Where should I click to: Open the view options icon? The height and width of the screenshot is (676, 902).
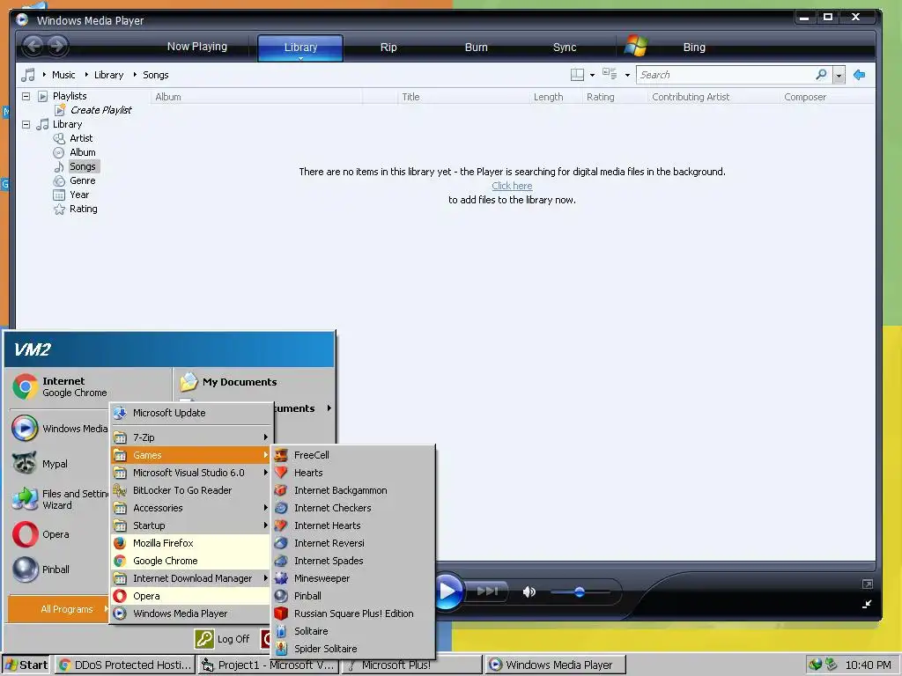point(610,74)
